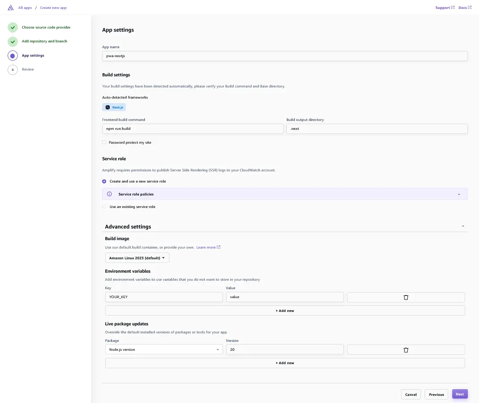Click the Service role policies info icon
Viewport: 479px width, 403px height.
109,194
